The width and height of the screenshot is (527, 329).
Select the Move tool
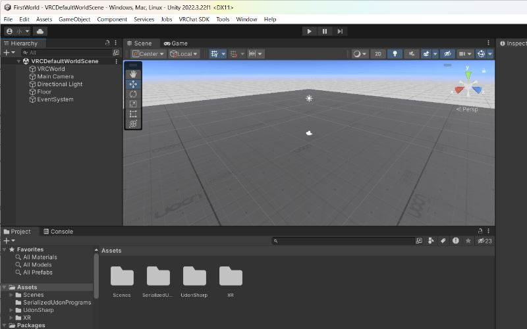(x=133, y=84)
